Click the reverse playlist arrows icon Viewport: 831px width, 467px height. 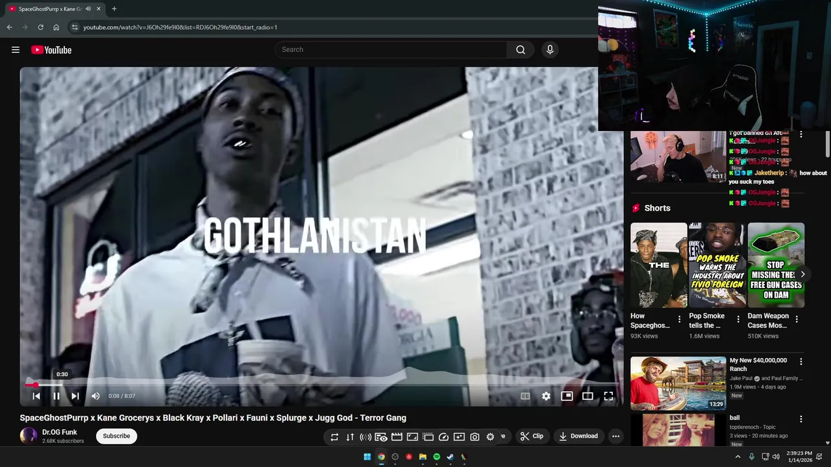tap(350, 437)
